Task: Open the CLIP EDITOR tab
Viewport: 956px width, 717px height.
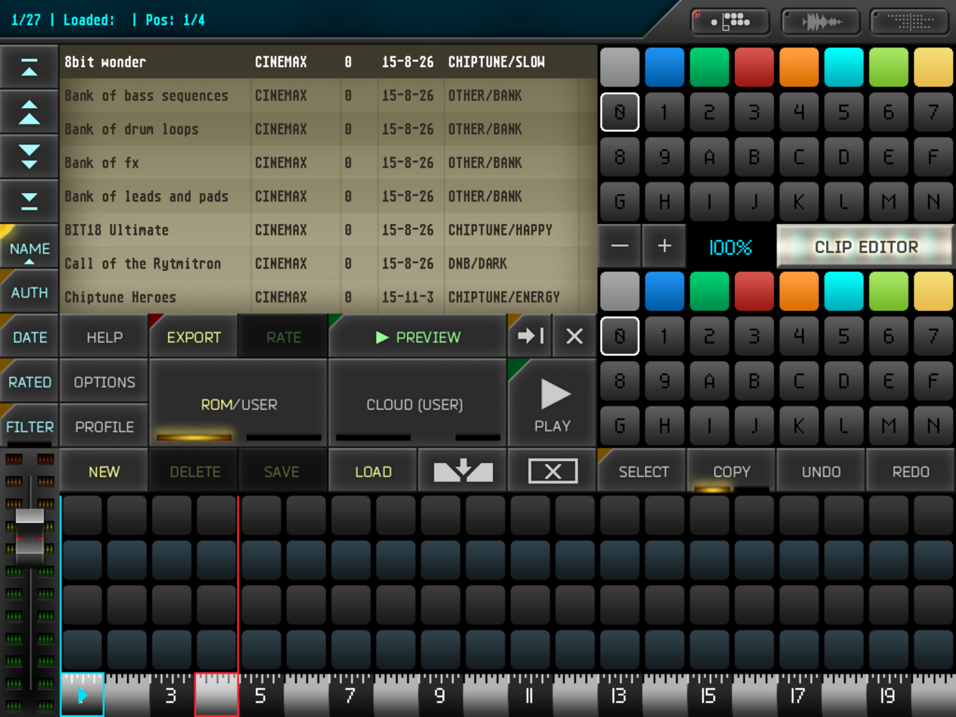Action: coord(866,246)
